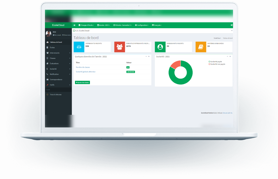Open the Année : 2021 dropdown
Image resolution: width=278 pixels, height=179 pixels.
pyautogui.click(x=103, y=25)
